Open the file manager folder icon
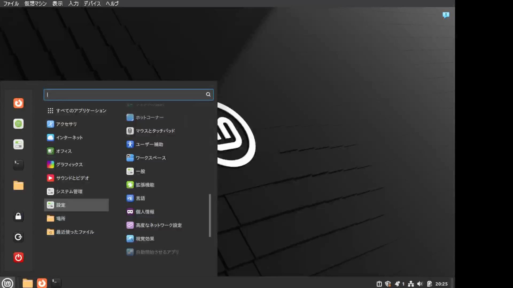 coord(18,185)
